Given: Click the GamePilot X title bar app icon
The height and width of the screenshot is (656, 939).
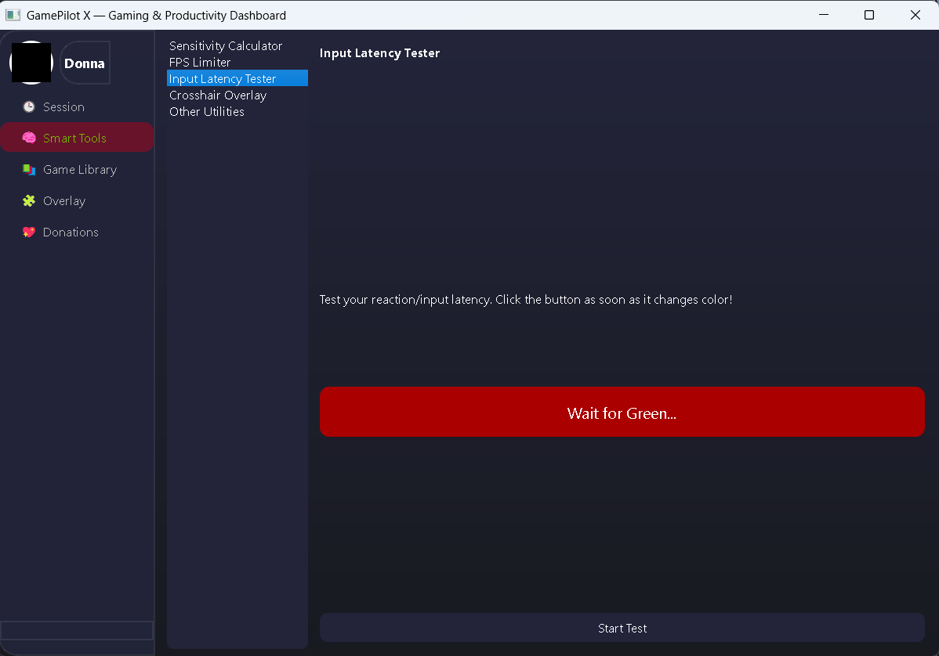Looking at the screenshot, I should click(13, 15).
